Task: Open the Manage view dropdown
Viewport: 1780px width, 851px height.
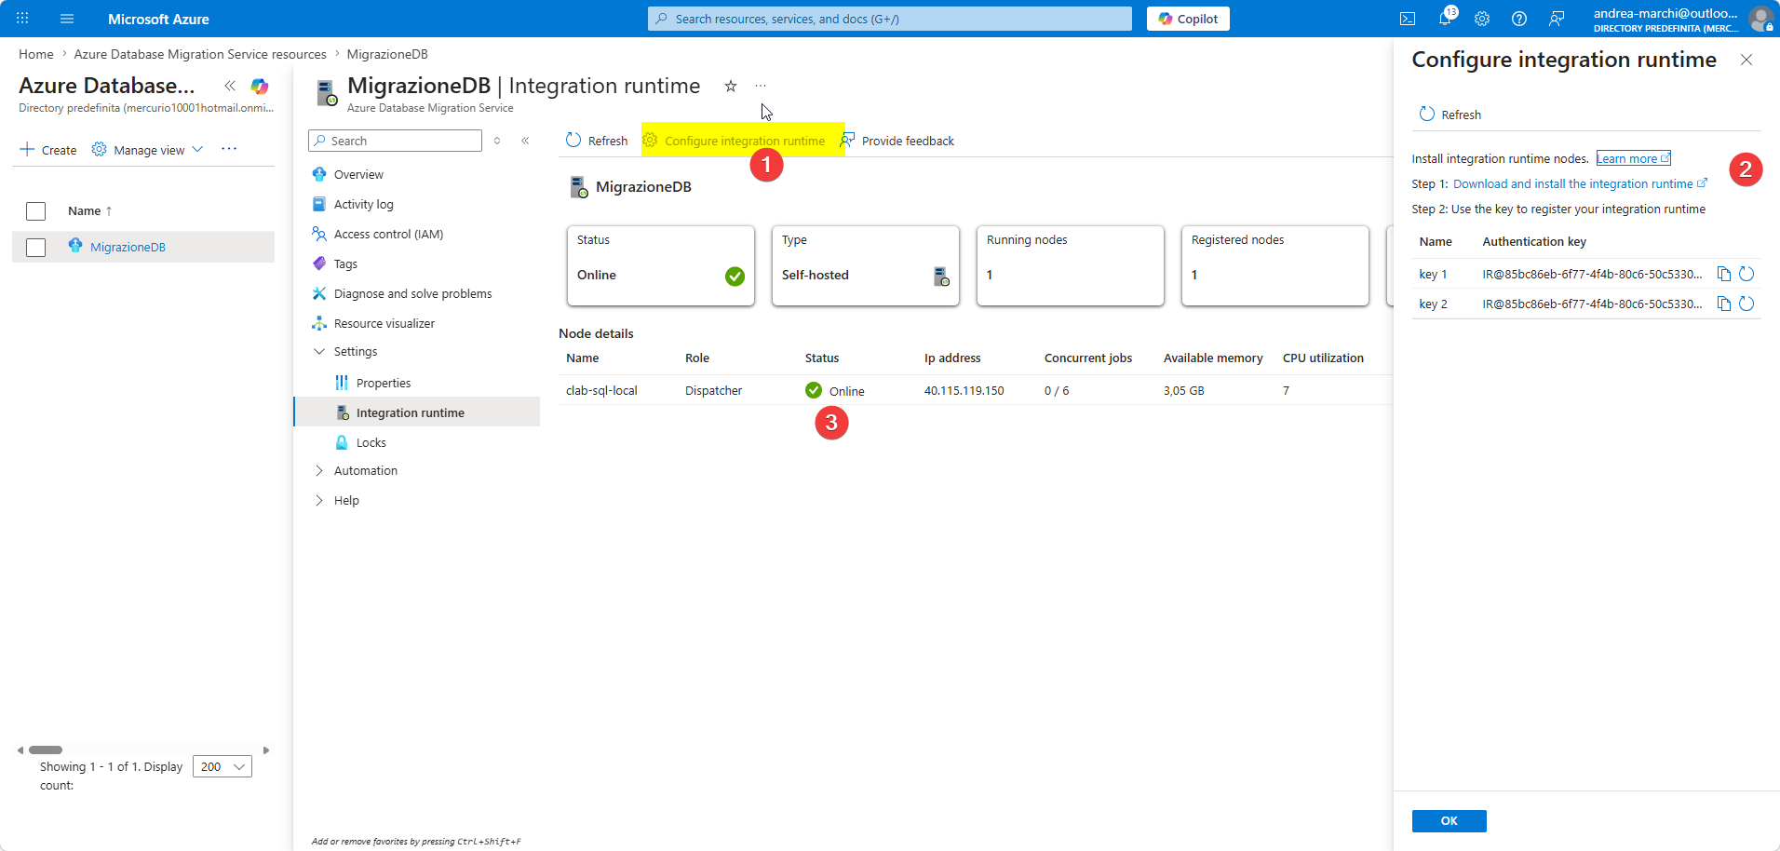Action: click(x=148, y=150)
